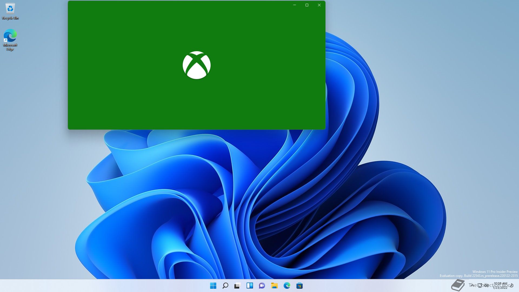Open the clock showing 10:08 AM
The width and height of the screenshot is (519, 292).
(x=500, y=286)
